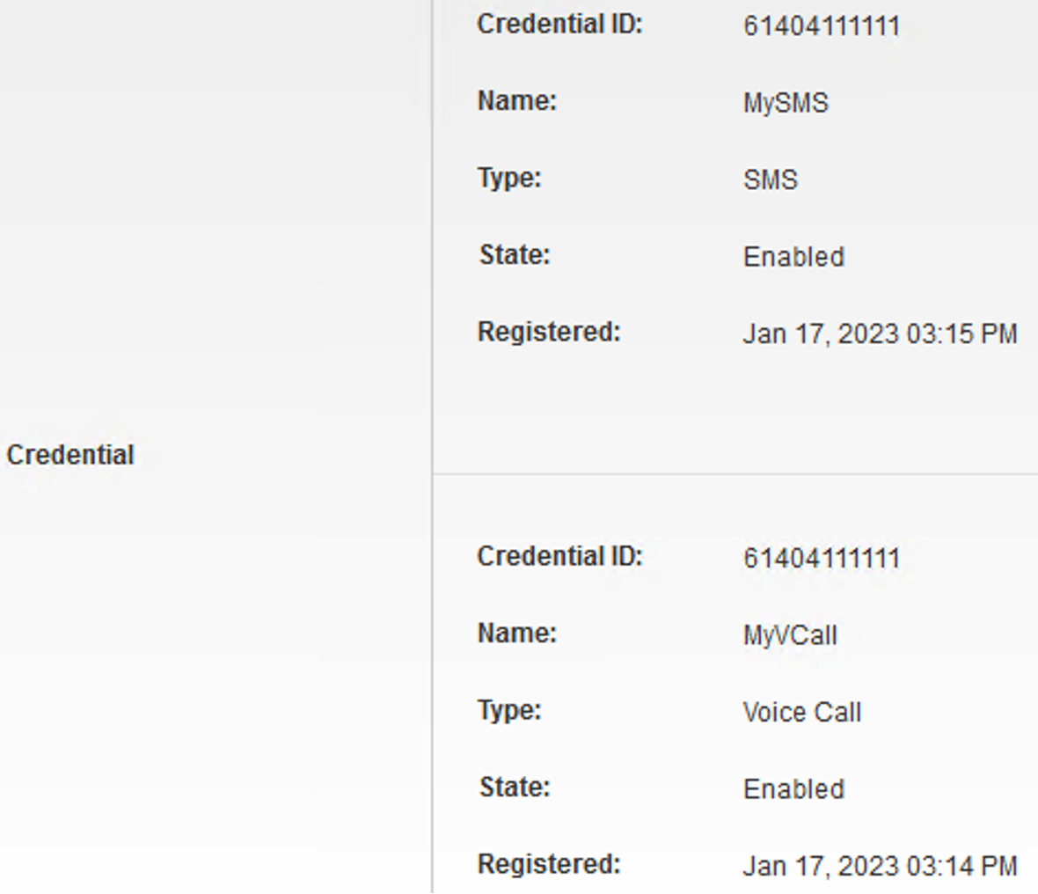Select the Voice Call type value
The height and width of the screenshot is (894, 1038).
point(802,712)
